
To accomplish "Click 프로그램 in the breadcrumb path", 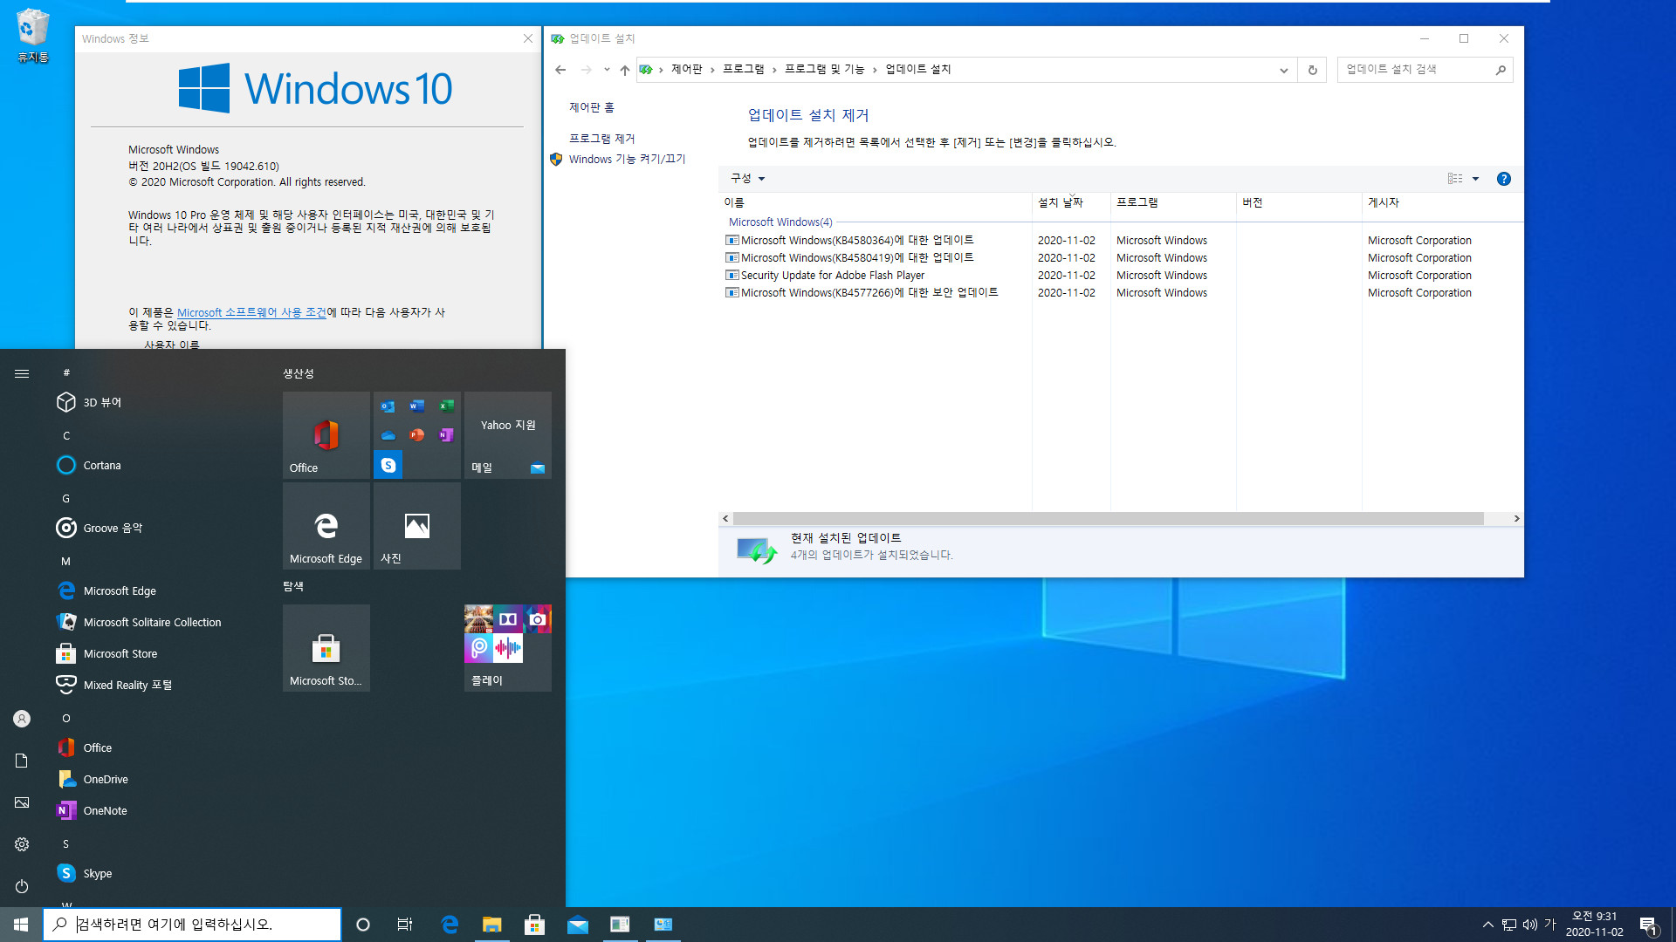I will pos(744,69).
